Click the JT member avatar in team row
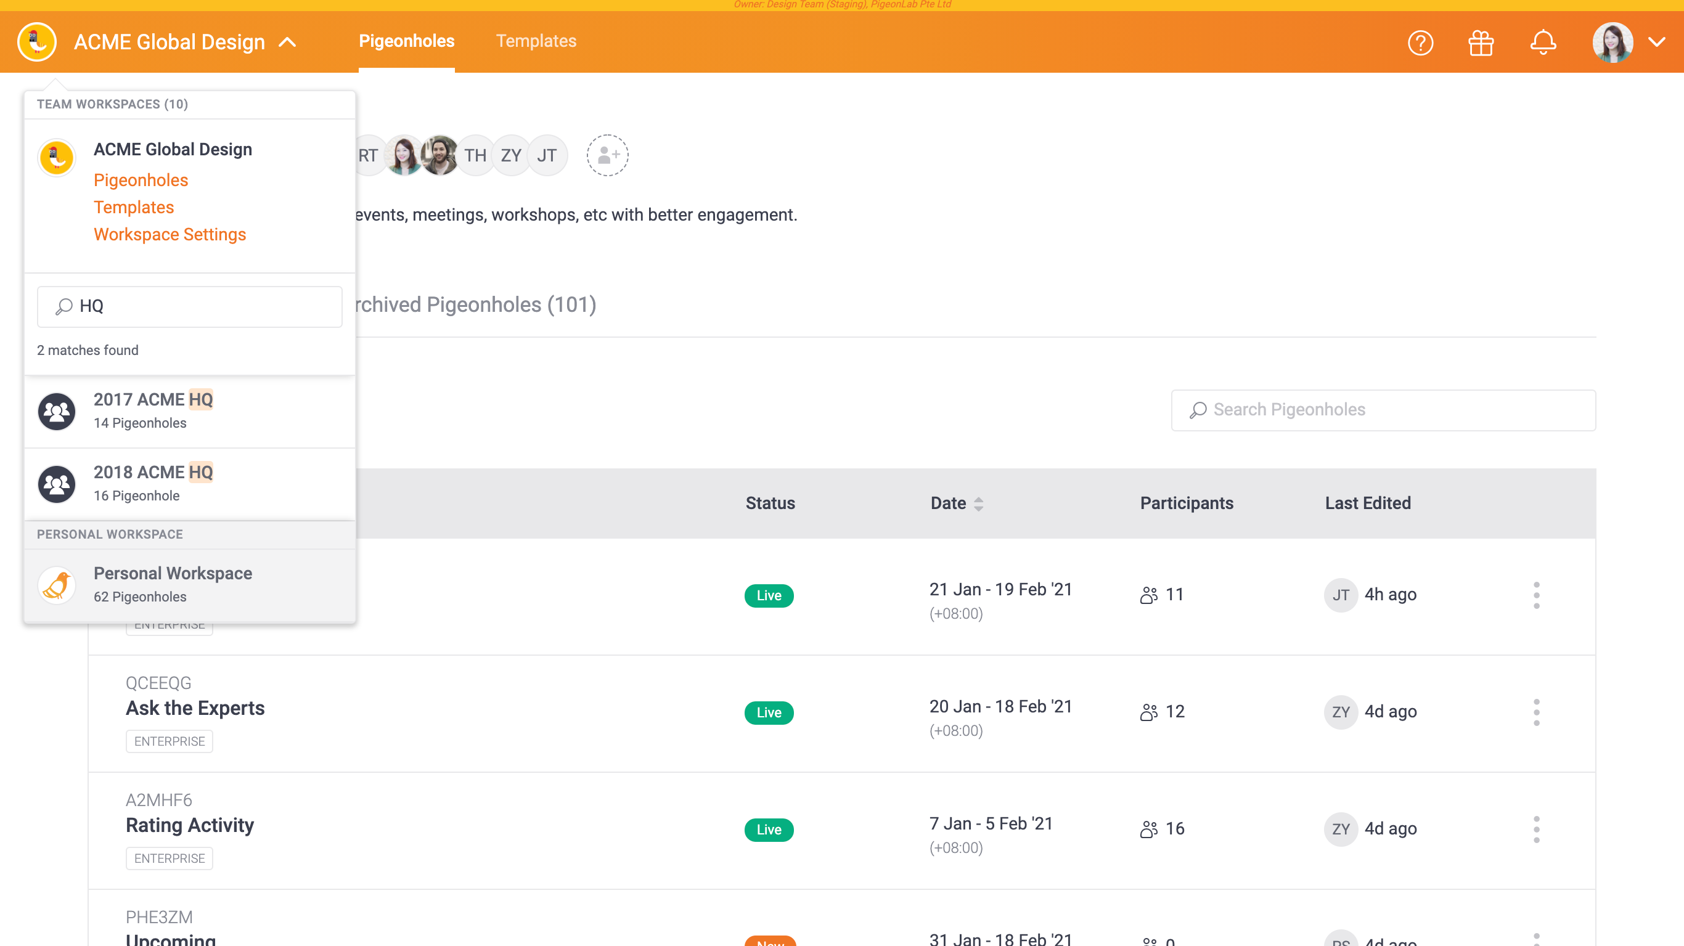 pos(547,155)
